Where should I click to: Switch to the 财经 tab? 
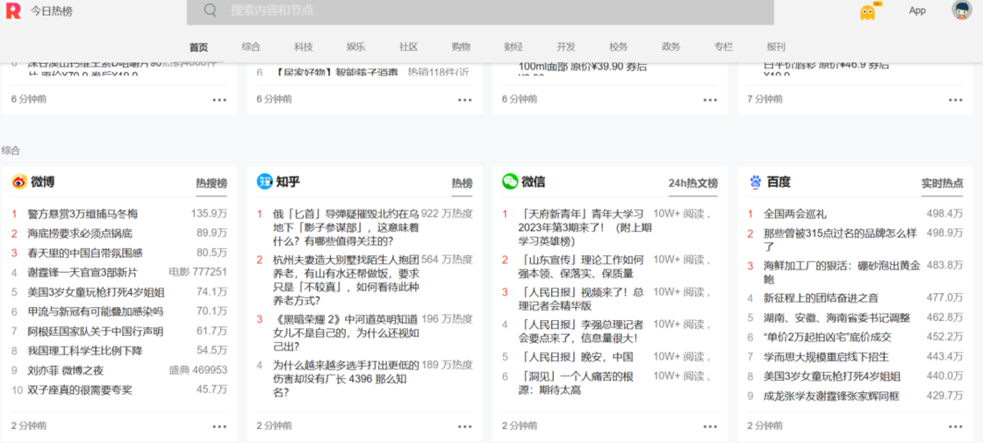(x=513, y=47)
